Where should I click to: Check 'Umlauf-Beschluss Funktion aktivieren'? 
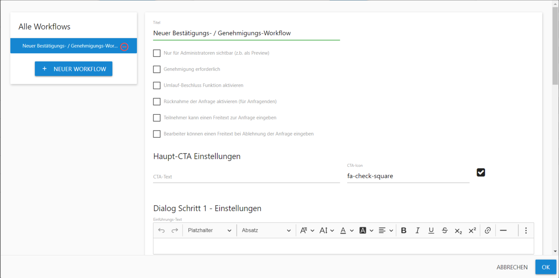pos(156,85)
